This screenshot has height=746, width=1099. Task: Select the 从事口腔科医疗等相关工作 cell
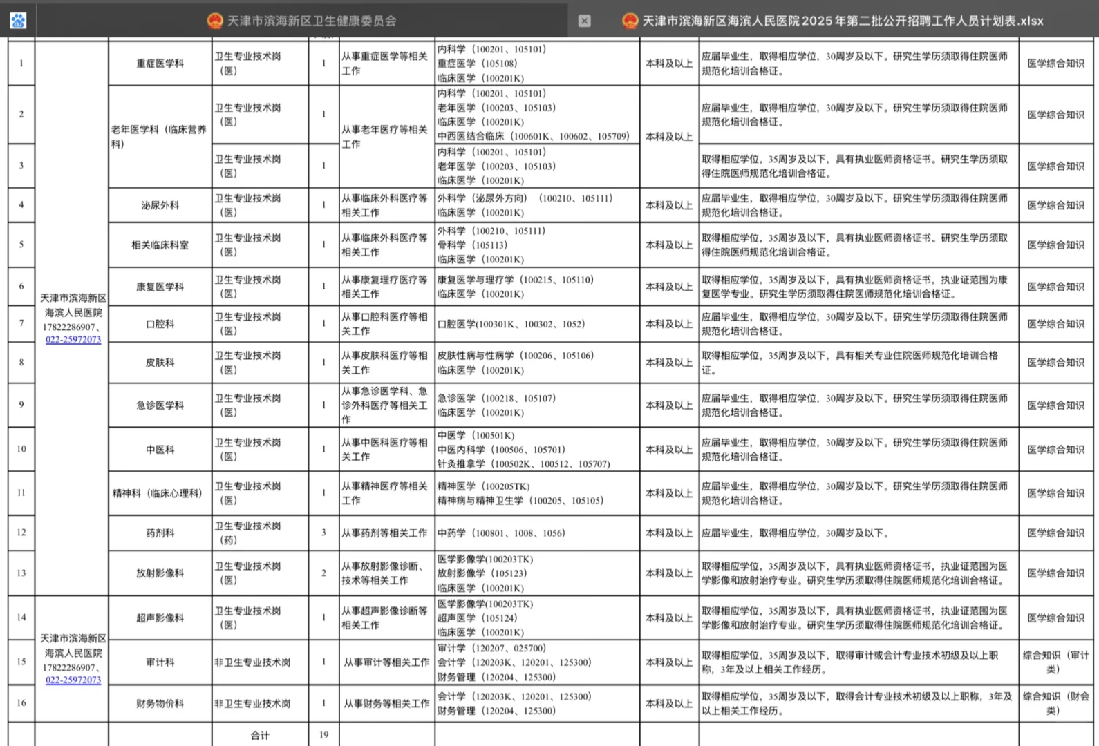386,324
